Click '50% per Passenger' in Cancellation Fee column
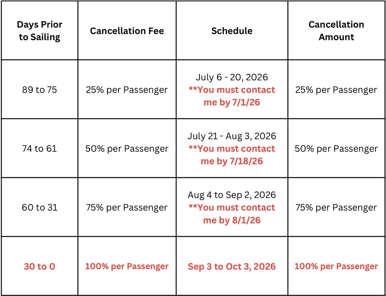Screen dimensions: 386x296 (127, 149)
